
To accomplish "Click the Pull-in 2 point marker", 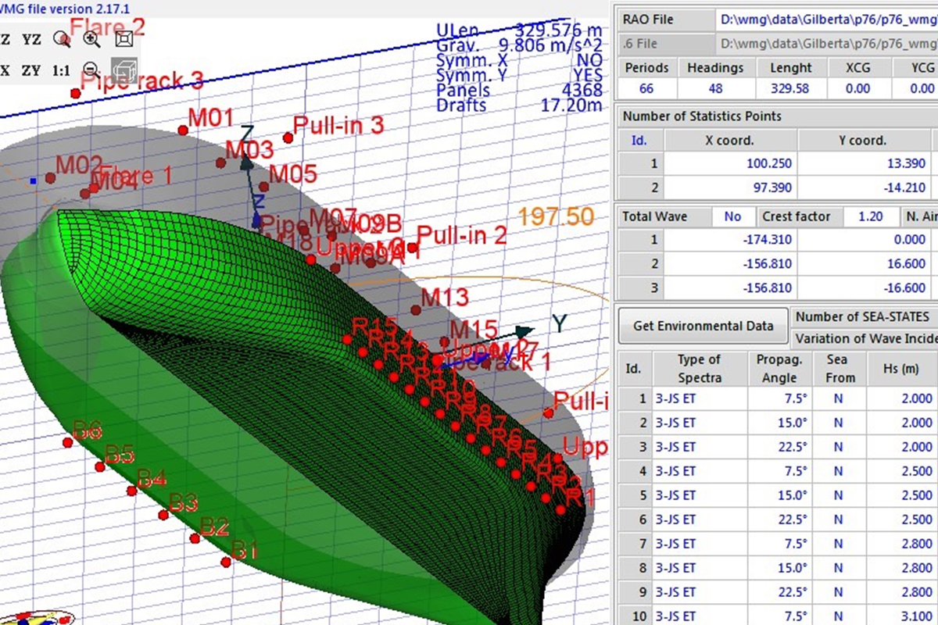I will [x=413, y=248].
